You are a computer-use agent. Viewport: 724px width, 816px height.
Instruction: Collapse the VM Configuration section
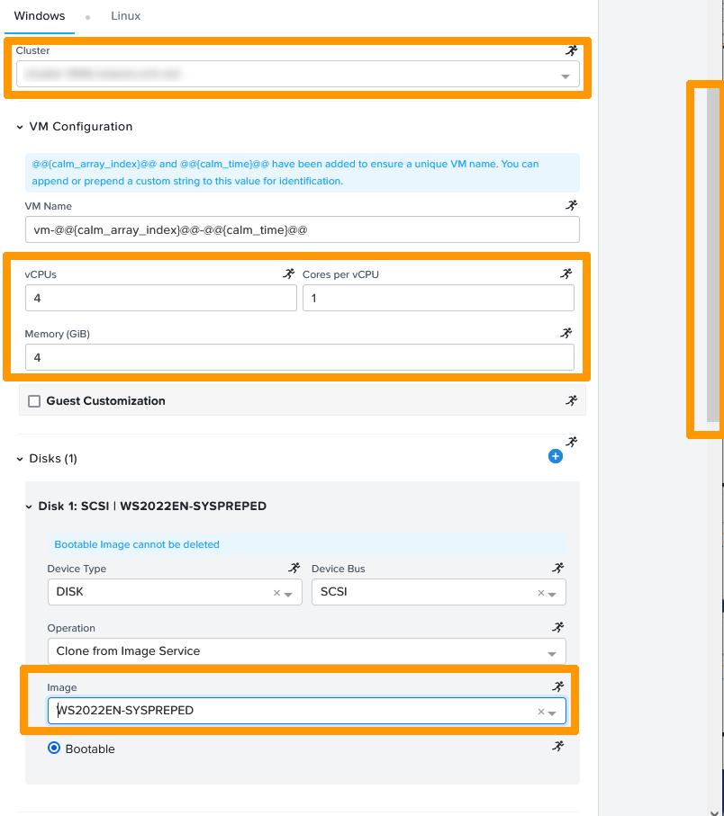[x=20, y=127]
